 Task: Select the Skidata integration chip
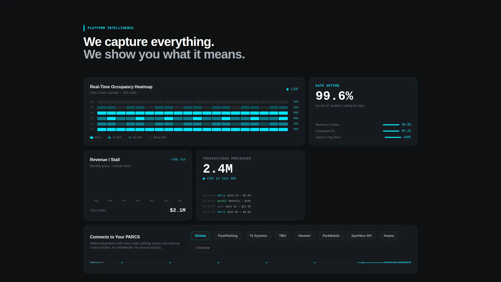click(200, 236)
